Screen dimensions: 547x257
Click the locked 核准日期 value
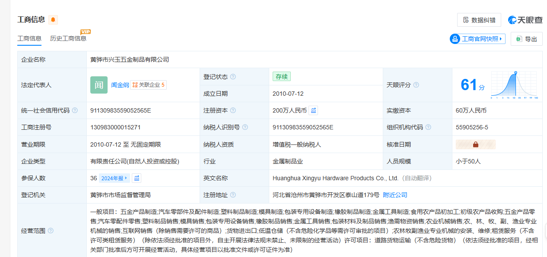475,144
